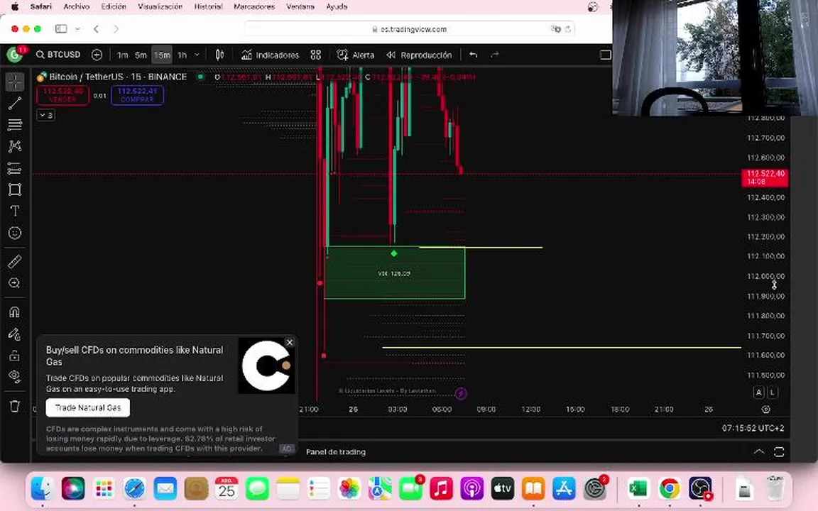
Task: Toggle hide all drawings eye icon
Action: click(x=15, y=376)
